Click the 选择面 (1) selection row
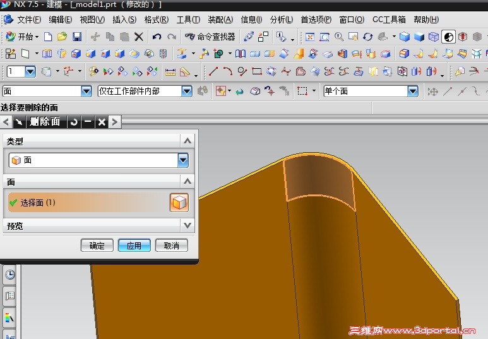The width and height of the screenshot is (488, 339). click(98, 203)
